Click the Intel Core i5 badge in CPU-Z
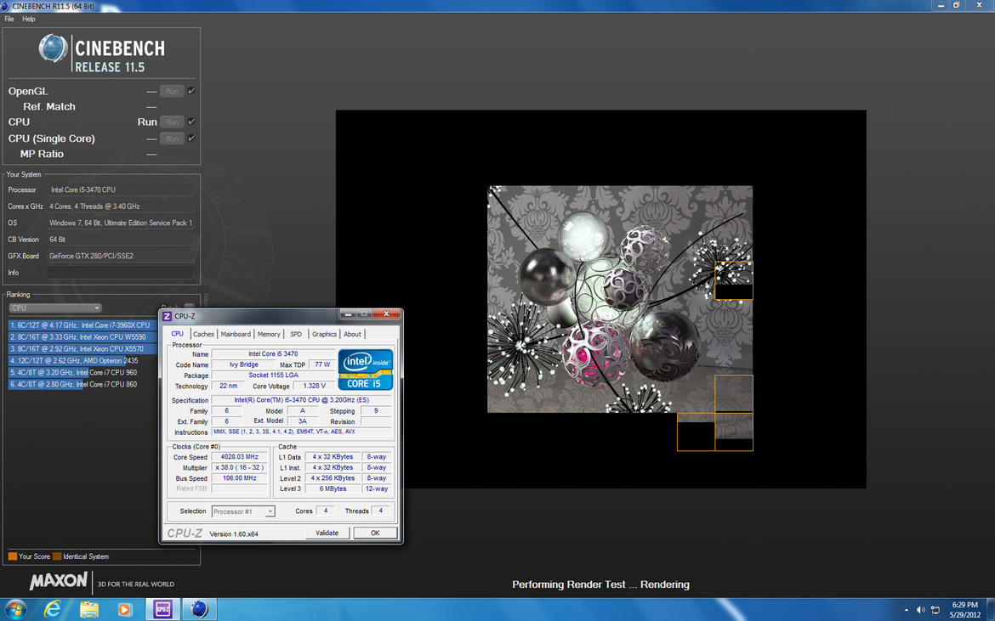The image size is (995, 621). tap(366, 370)
